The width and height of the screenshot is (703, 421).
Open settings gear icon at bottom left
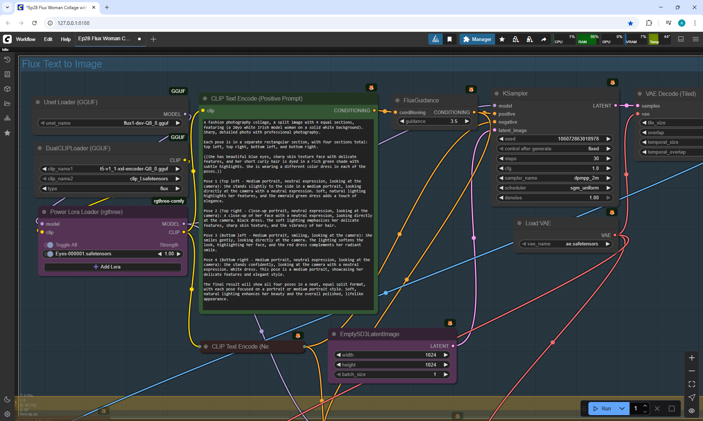pyautogui.click(x=7, y=414)
